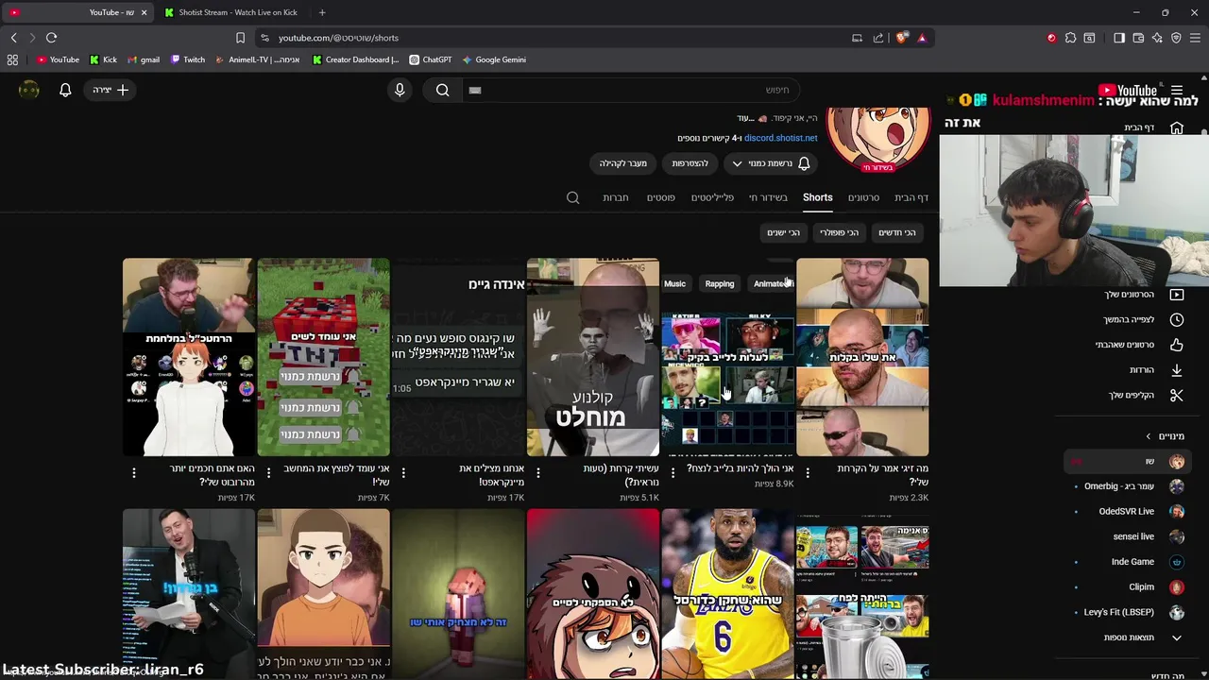Open the discord.shotist.net link
1209x680 pixels.
780,138
